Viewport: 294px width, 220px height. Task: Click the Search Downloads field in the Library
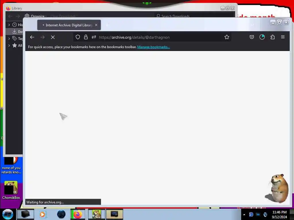pyautogui.click(x=195, y=16)
